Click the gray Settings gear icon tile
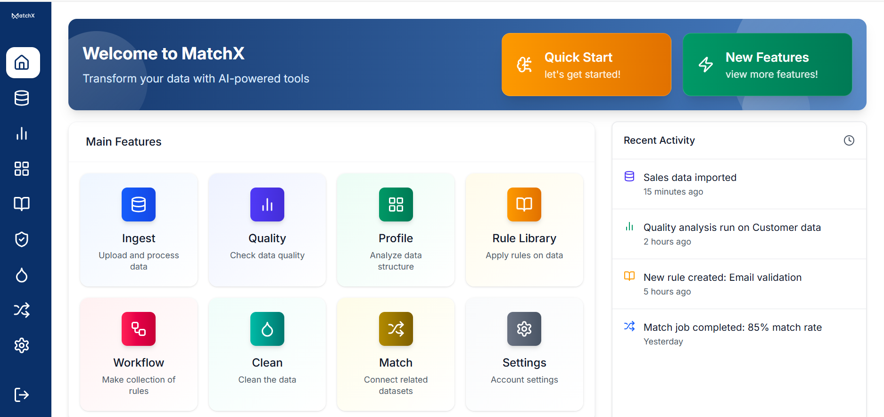The width and height of the screenshot is (884, 417). (524, 329)
